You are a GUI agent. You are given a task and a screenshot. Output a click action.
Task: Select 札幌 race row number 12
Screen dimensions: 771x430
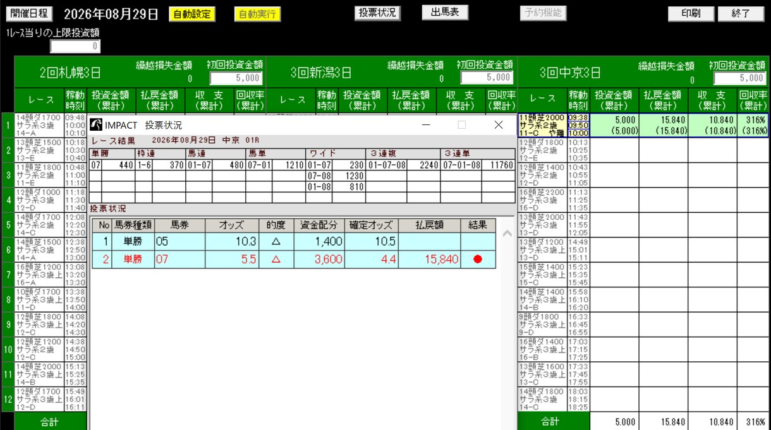8,399
